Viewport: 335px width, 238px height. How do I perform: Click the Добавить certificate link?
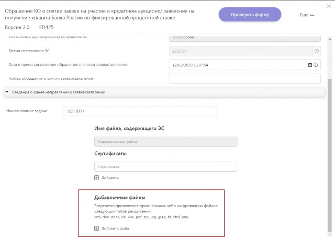[x=110, y=177]
